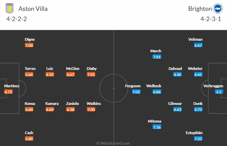Click the Brighton club badge

coord(217,8)
